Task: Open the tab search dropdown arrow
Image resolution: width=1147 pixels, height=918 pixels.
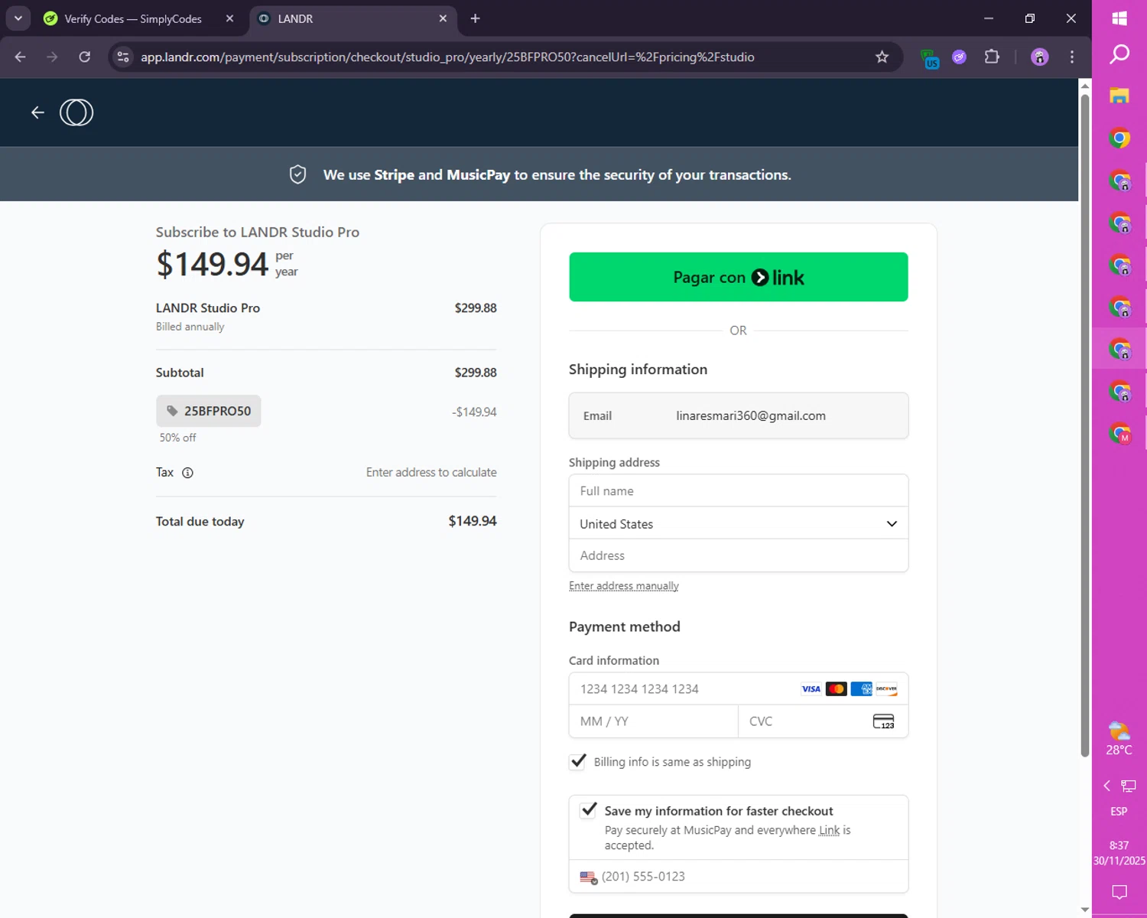Action: pyautogui.click(x=18, y=18)
